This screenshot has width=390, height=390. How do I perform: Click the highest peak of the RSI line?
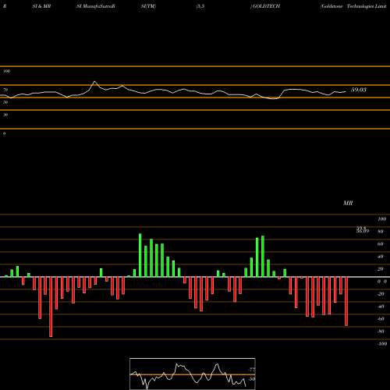pyautogui.click(x=94, y=82)
